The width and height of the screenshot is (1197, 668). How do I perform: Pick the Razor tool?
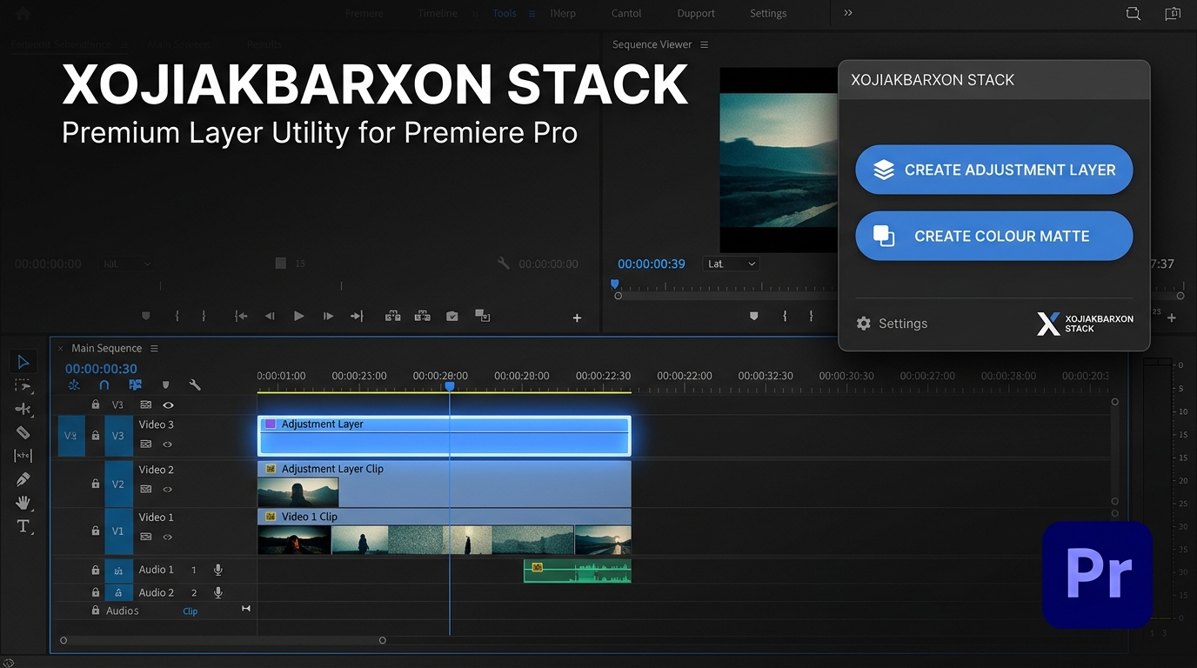(23, 432)
